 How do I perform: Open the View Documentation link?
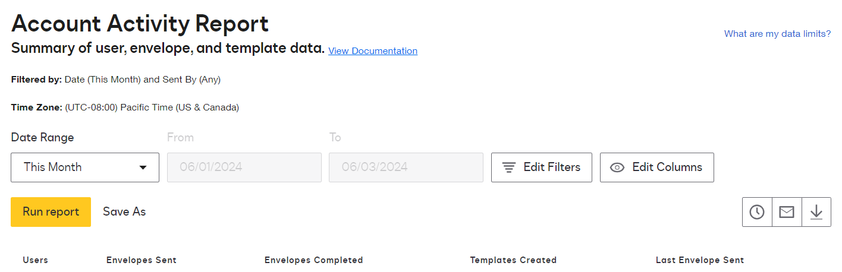coord(373,51)
